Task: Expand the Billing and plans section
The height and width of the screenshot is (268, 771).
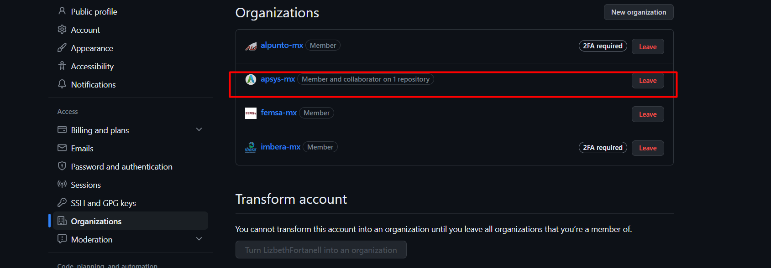Action: click(x=199, y=130)
